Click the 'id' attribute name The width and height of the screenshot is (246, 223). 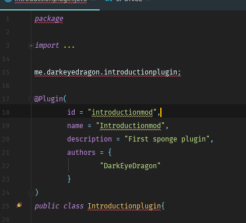(x=71, y=112)
